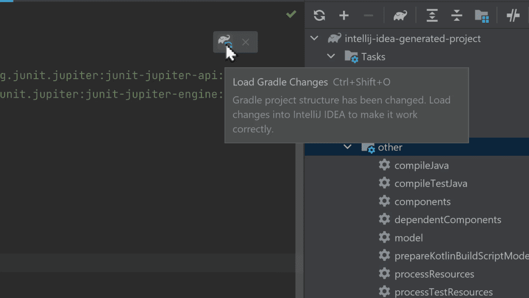529x298 pixels.
Task: Collapse the intellij-idea-generated-project tree node
Action: point(314,38)
